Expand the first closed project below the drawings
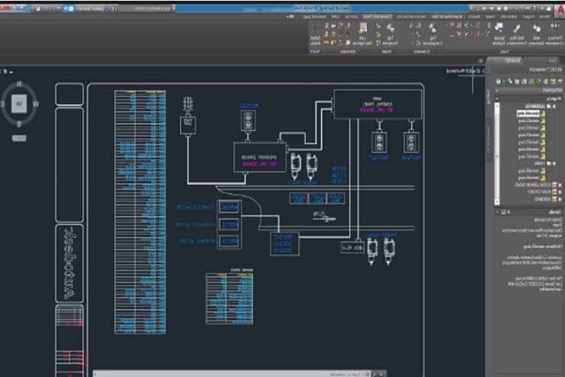 [x=560, y=185]
